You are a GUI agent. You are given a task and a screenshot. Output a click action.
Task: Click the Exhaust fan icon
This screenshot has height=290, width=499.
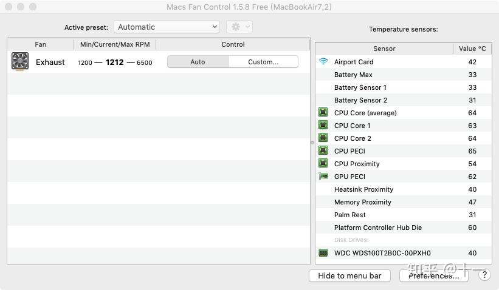point(20,61)
